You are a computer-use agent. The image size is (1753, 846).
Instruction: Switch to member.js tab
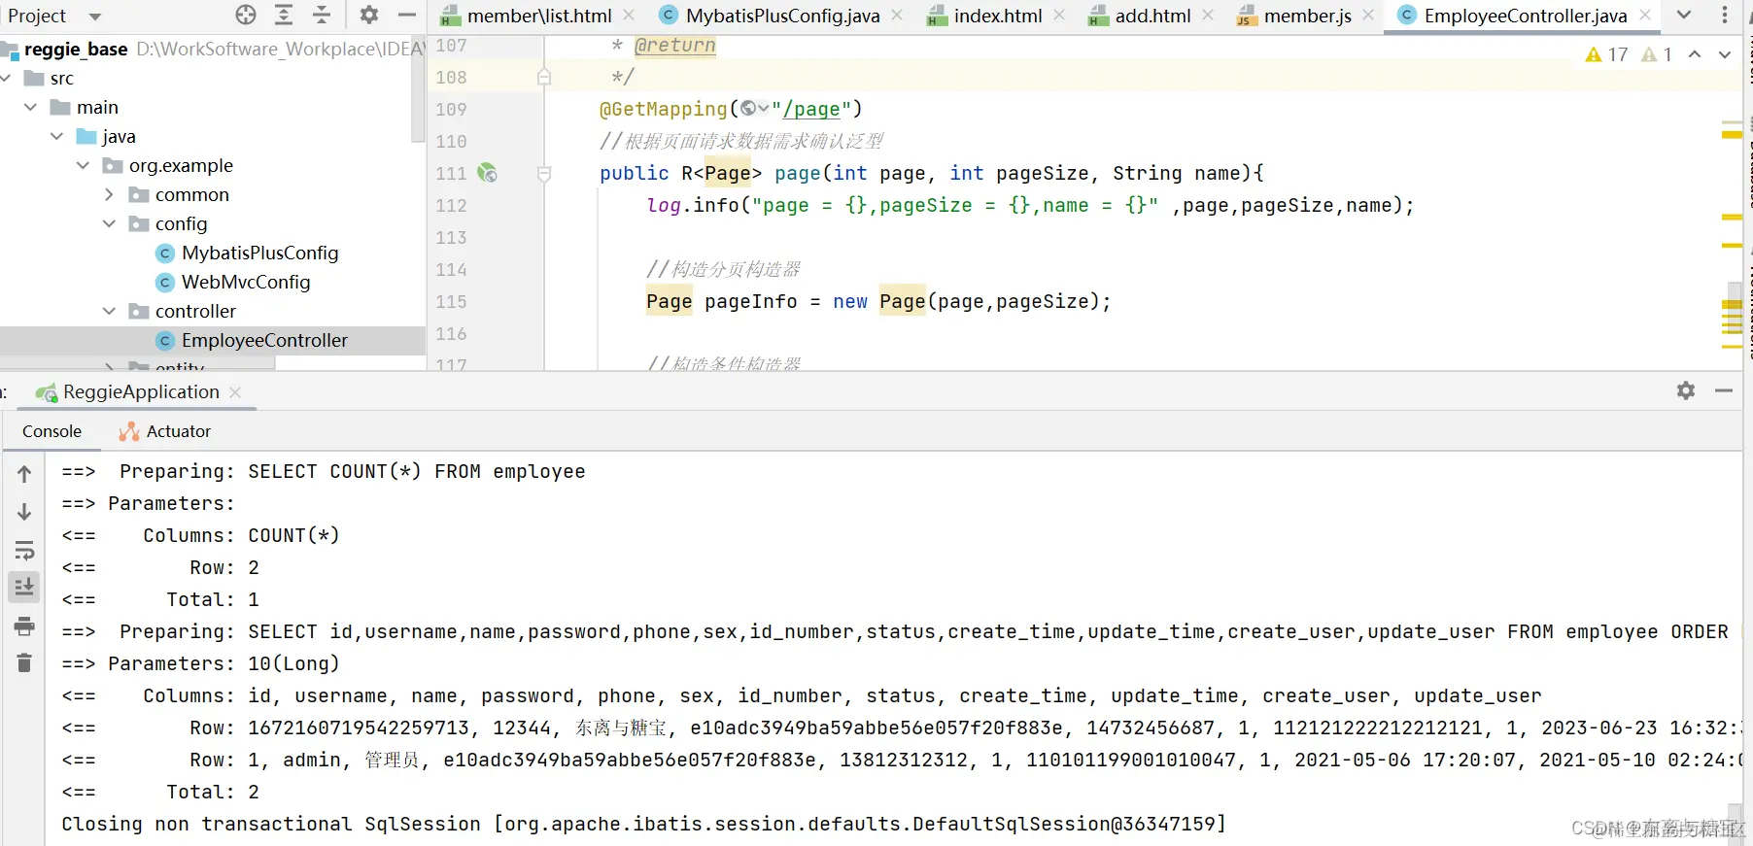point(1295,16)
